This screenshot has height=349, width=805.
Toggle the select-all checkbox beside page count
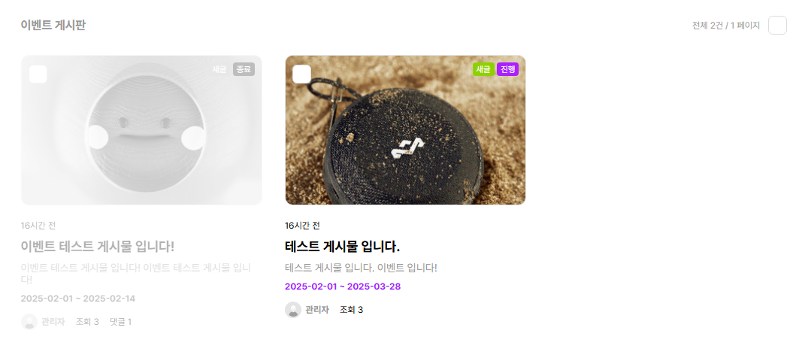(777, 25)
